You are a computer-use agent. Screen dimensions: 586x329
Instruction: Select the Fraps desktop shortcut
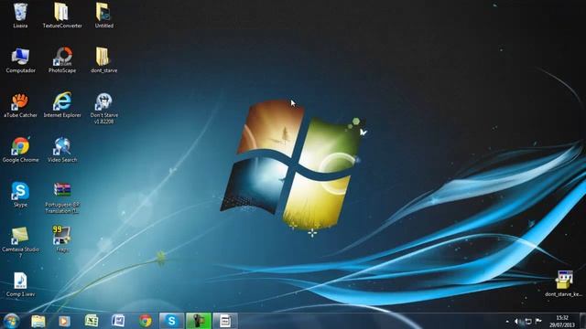tap(62, 239)
